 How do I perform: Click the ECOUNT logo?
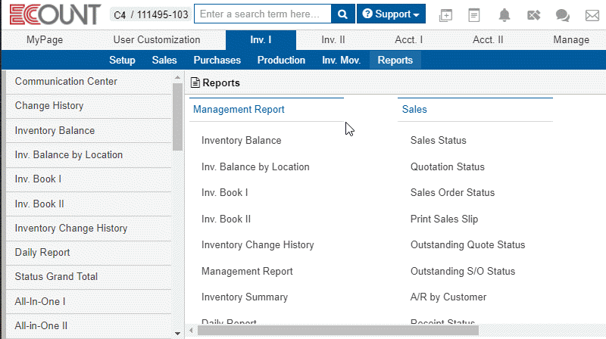point(55,14)
